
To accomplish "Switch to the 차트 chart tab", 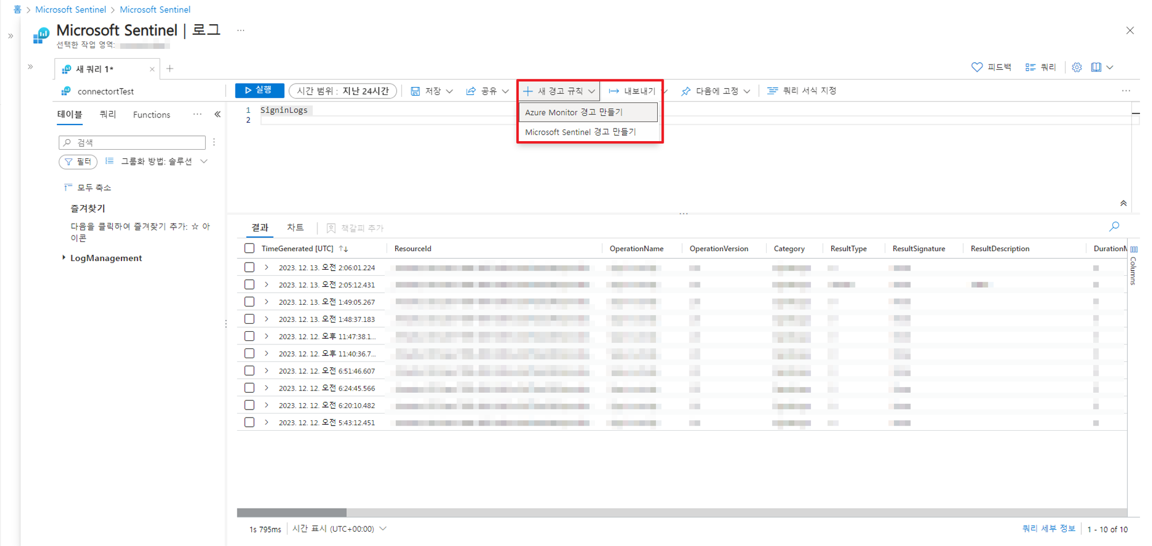I will tap(295, 227).
